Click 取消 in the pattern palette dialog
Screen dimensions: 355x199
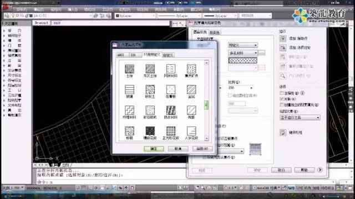[x=178, y=149]
